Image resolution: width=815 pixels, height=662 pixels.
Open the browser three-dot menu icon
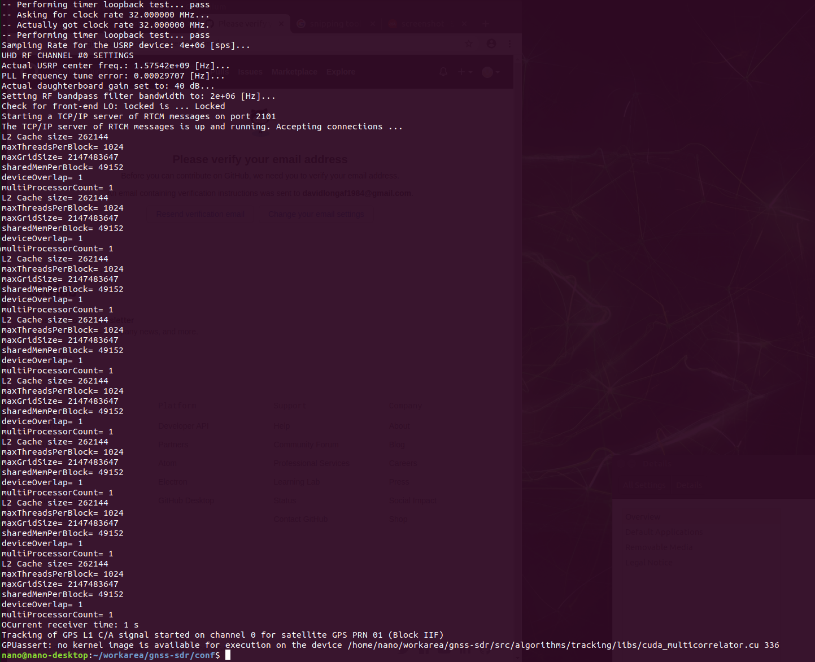pos(509,43)
